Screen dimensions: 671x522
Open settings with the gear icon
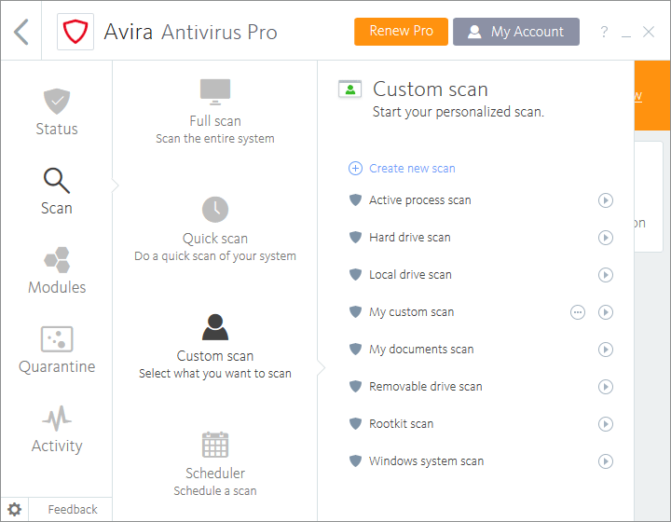15,509
